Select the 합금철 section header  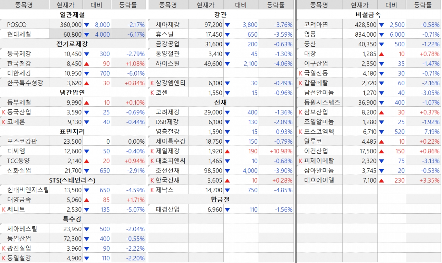tap(220, 199)
